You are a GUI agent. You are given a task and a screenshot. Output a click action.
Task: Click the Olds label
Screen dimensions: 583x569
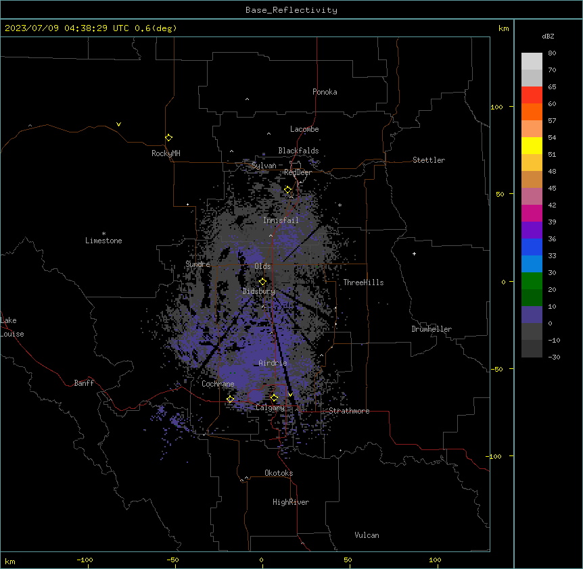(262, 266)
